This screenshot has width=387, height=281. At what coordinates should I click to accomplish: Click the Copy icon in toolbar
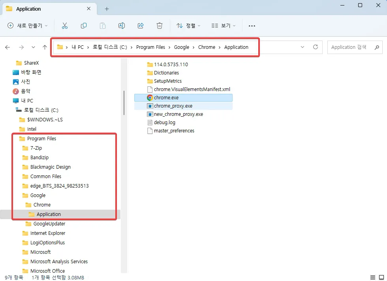click(84, 26)
